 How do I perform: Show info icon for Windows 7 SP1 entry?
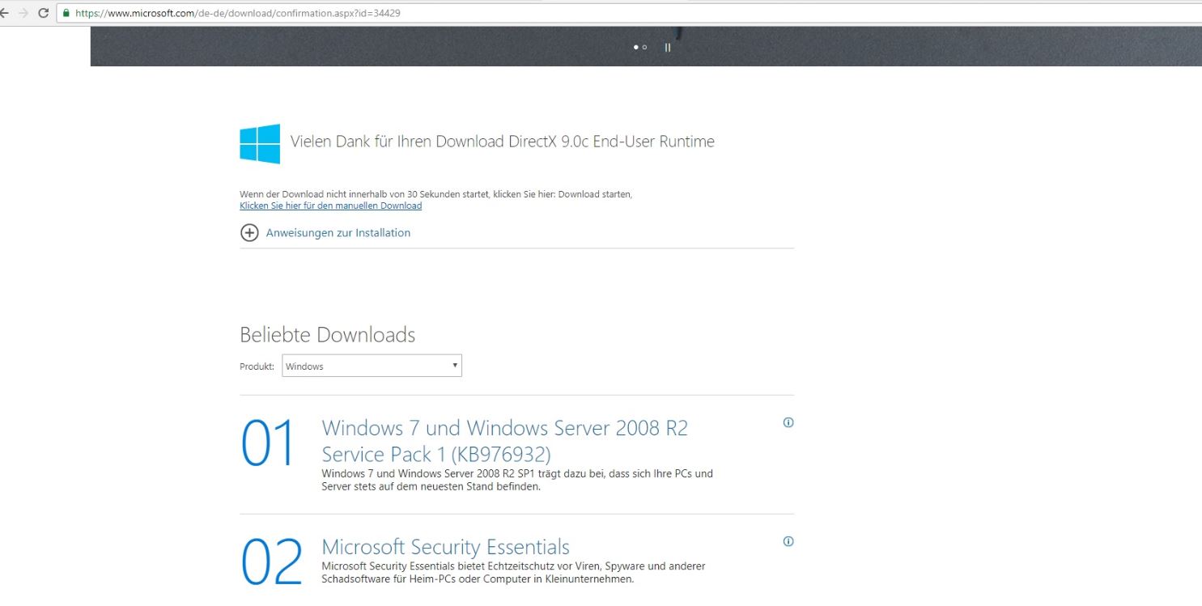pos(788,422)
